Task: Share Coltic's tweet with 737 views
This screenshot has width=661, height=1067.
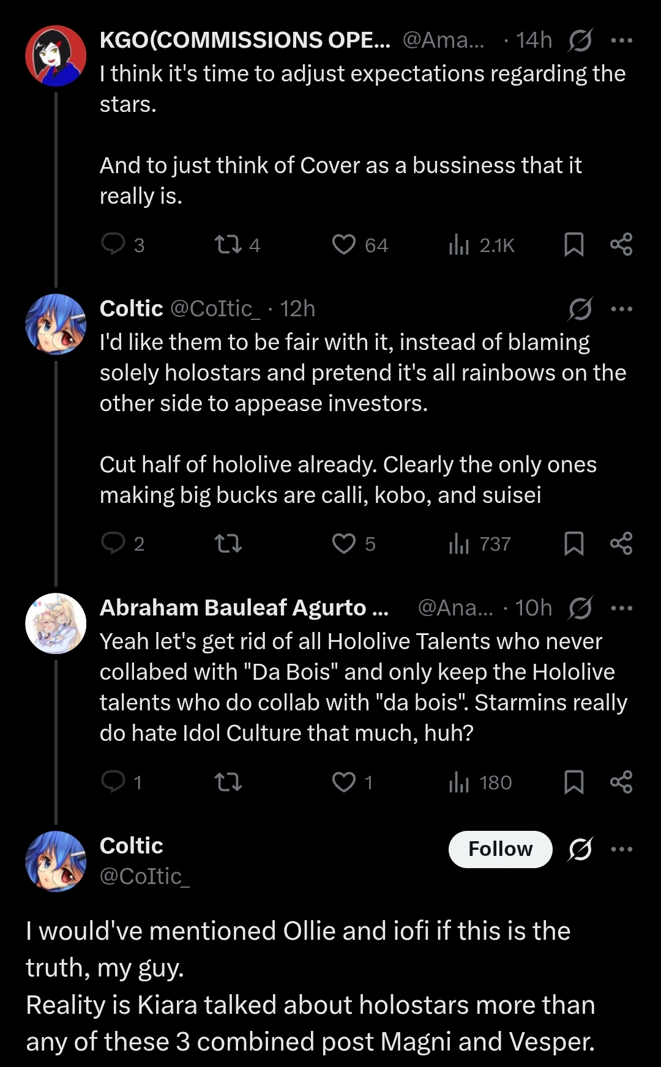Action: (621, 543)
